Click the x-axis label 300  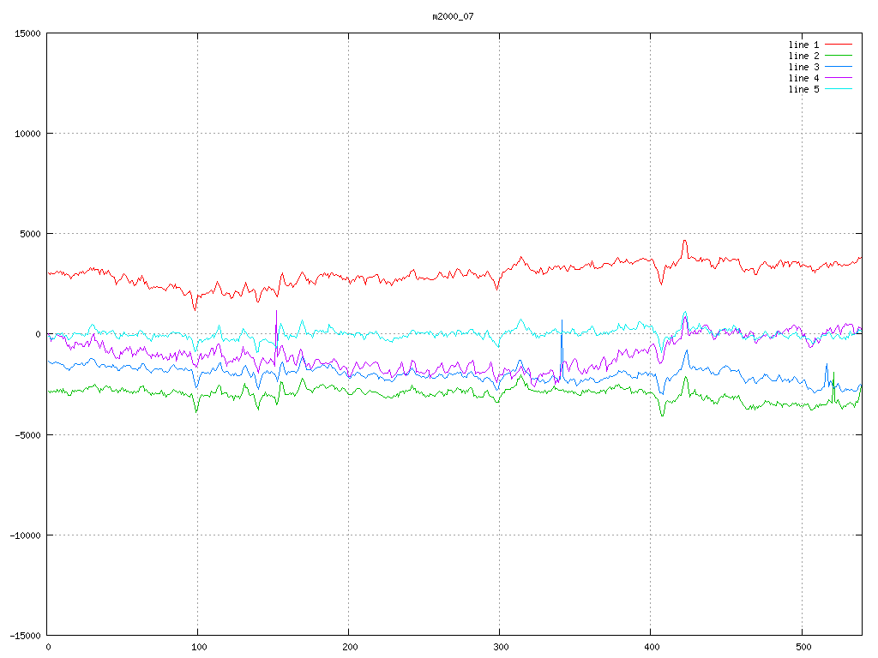pos(501,648)
